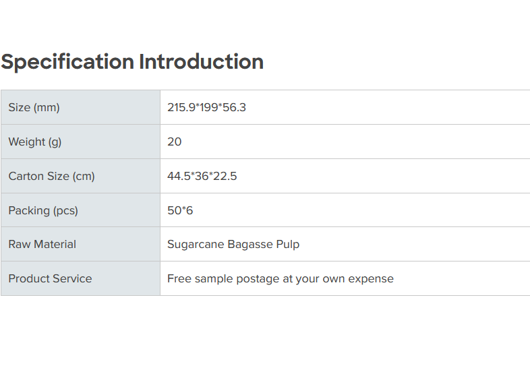Select the 50*6 packing value
Image resolution: width=530 pixels, height=370 pixels.
180,211
